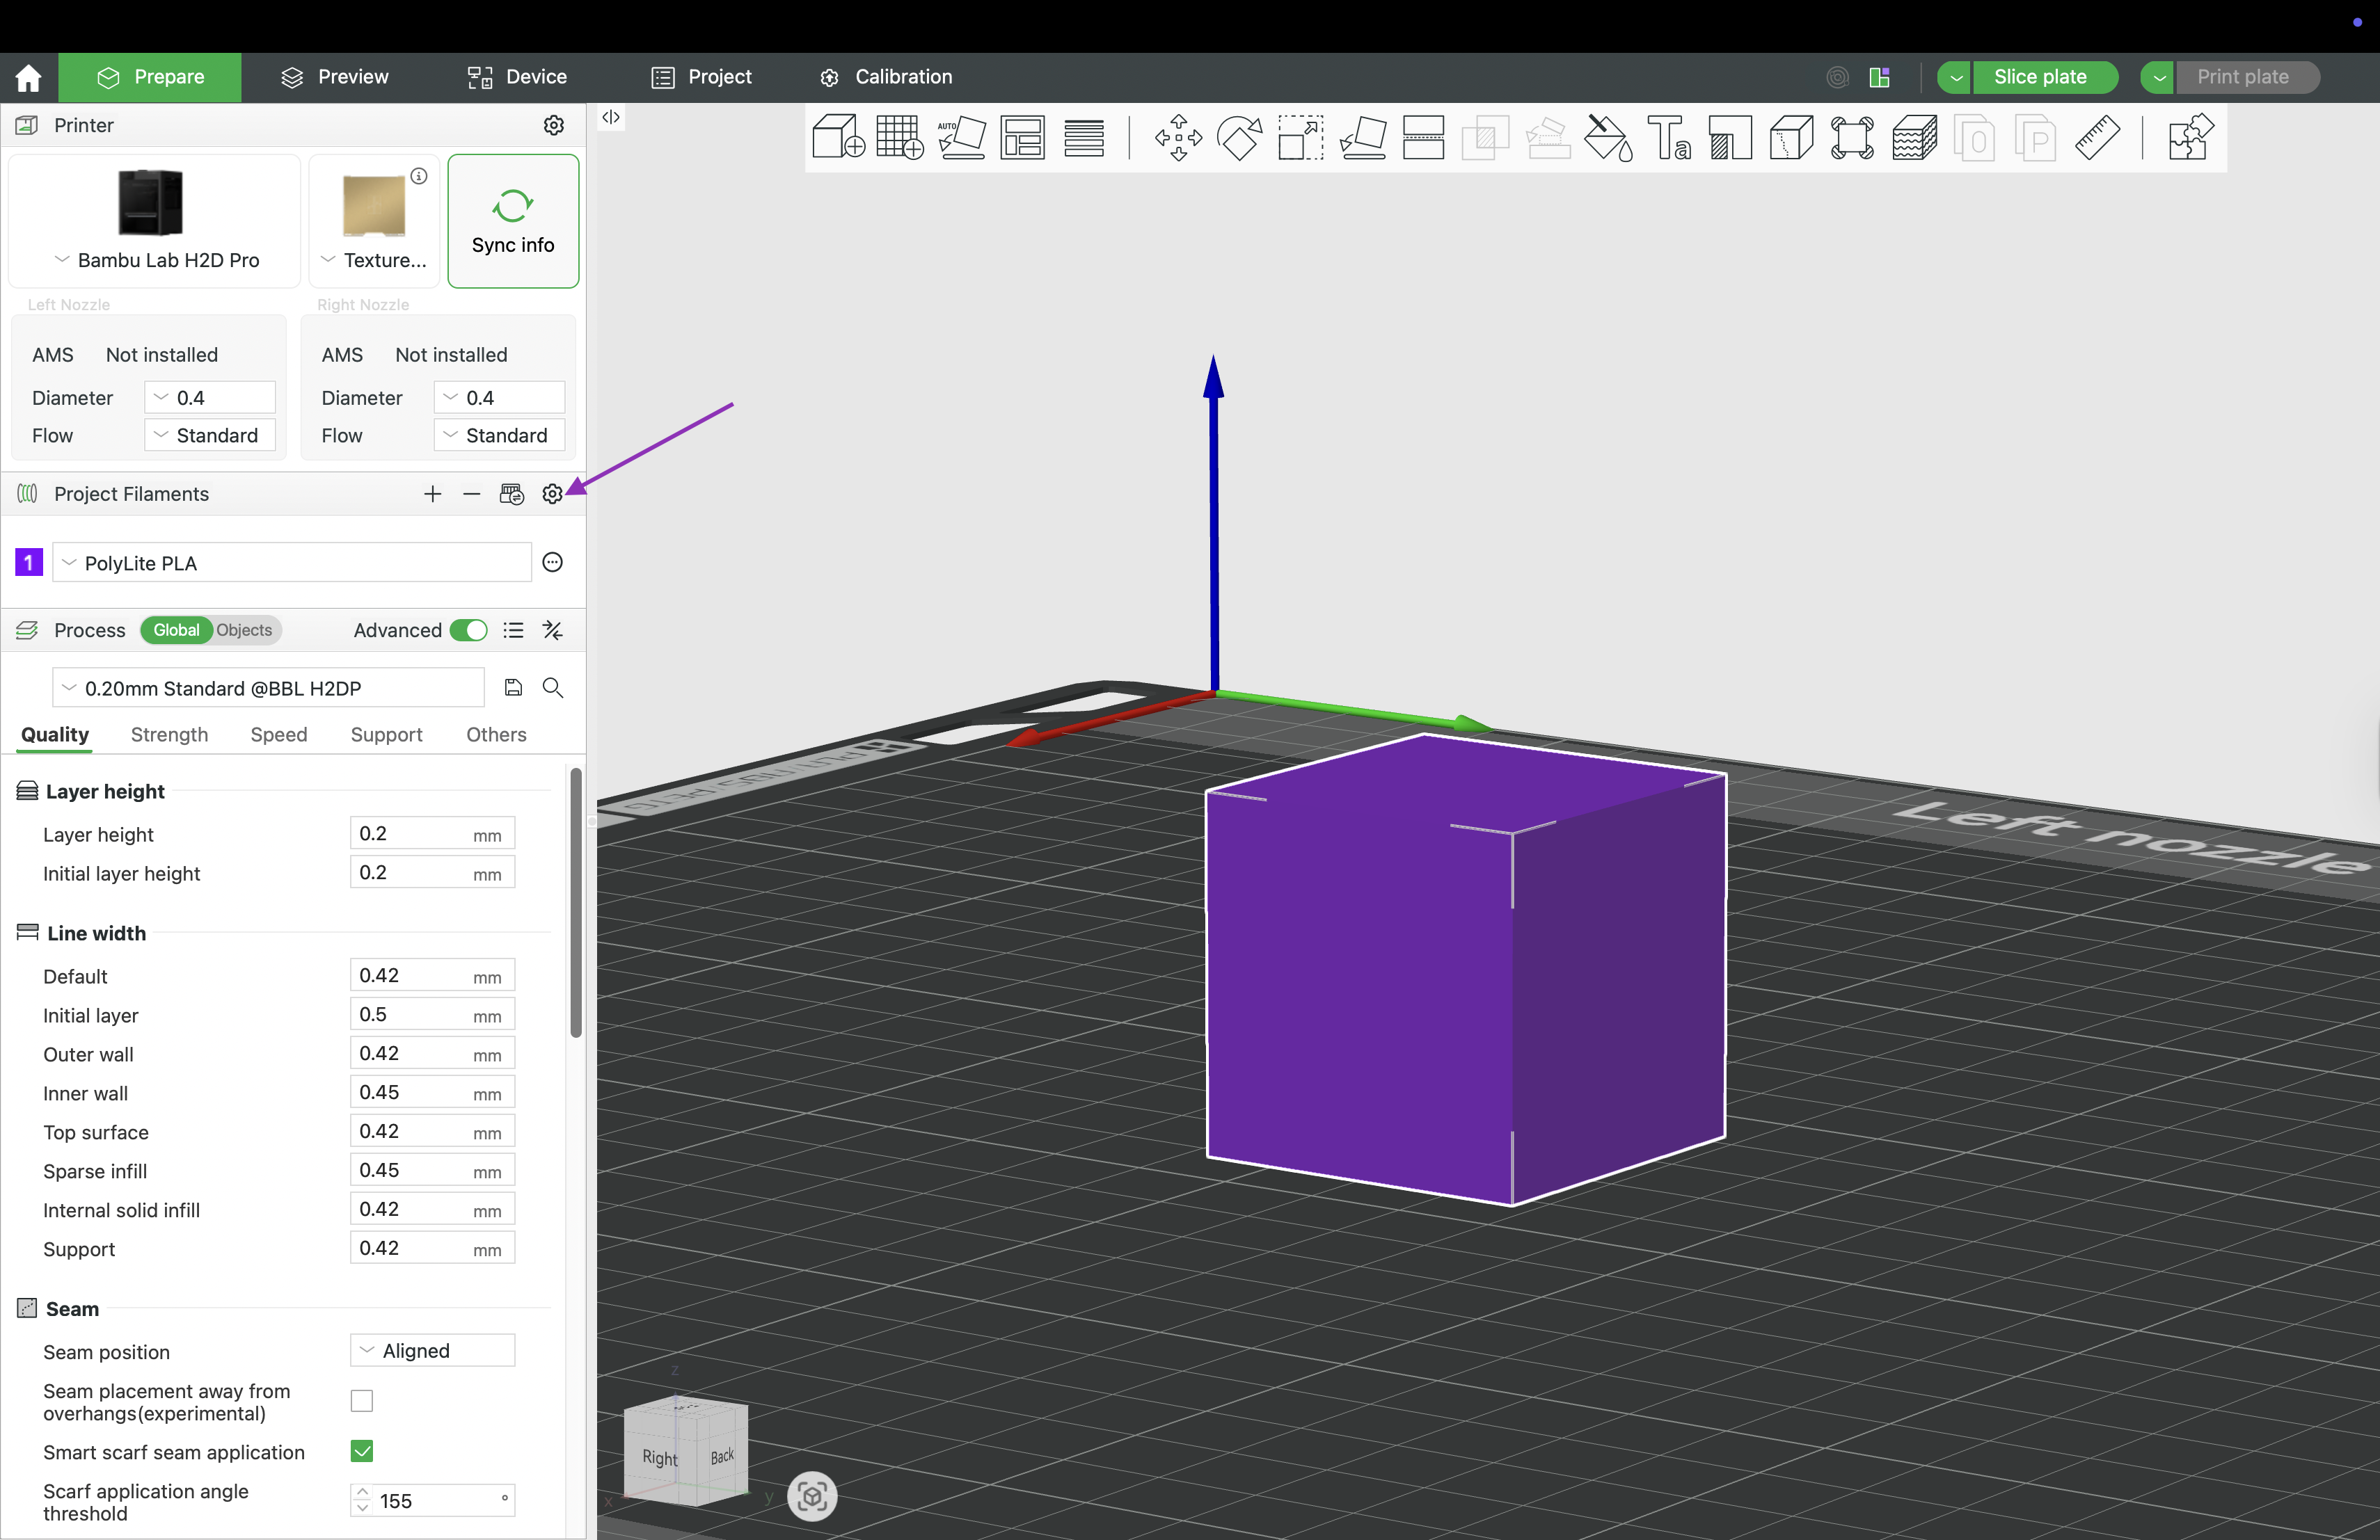Viewport: 2380px width, 1540px height.
Task: Open the 0.20mm Standard process preset dropdown
Action: 268,687
